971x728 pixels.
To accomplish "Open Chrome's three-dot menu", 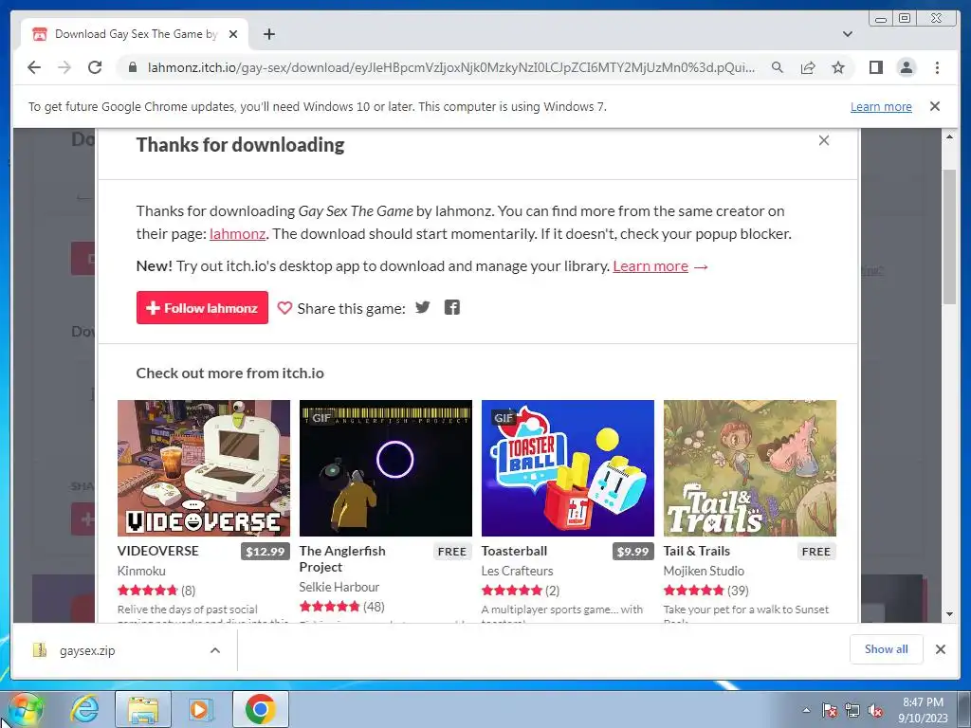I will click(x=937, y=67).
